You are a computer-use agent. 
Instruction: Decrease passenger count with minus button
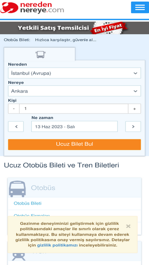point(14,109)
